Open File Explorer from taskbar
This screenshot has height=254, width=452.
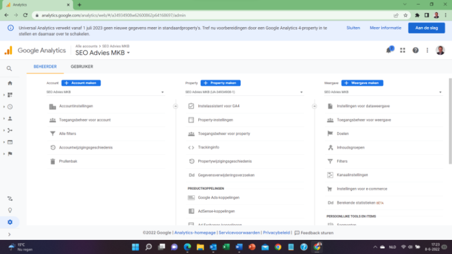pos(200,247)
